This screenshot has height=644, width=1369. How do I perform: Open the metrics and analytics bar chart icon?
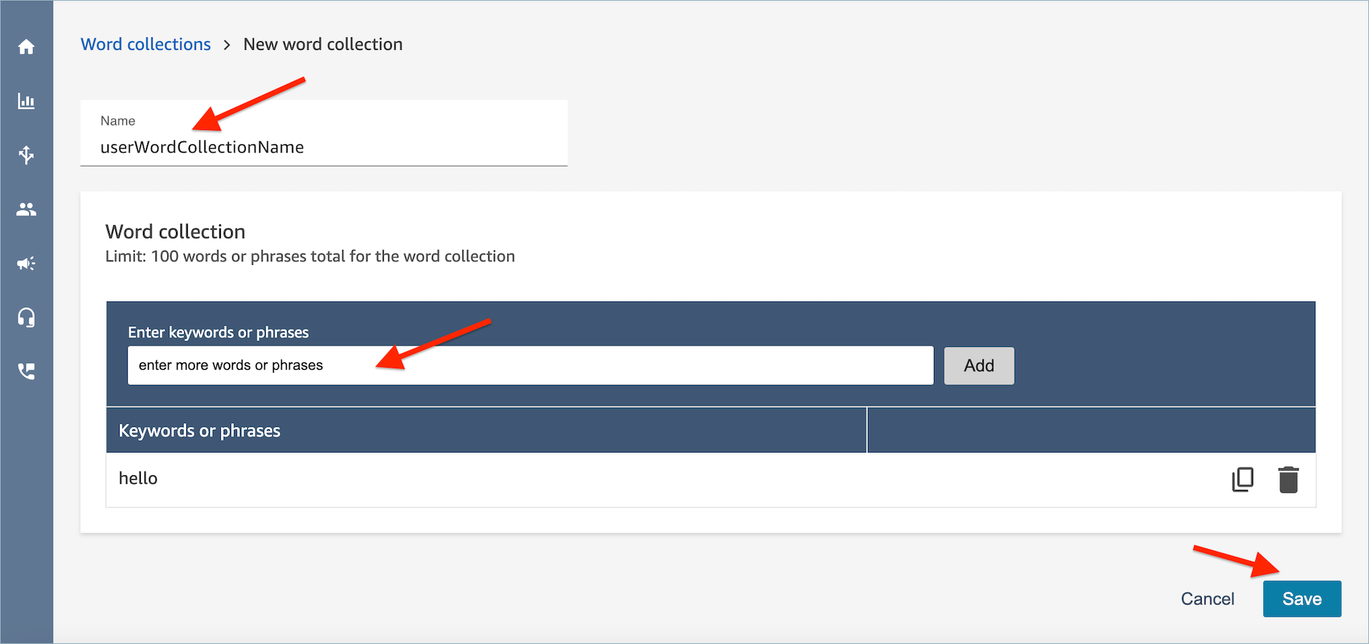coord(26,101)
